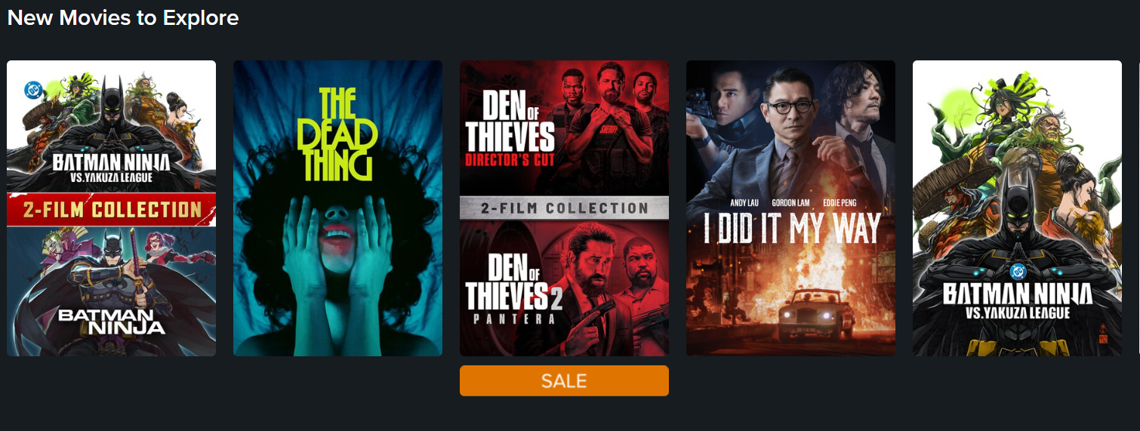This screenshot has height=431, width=1140.
Task: Click the I Did It My Way title text
Action: coord(791,227)
